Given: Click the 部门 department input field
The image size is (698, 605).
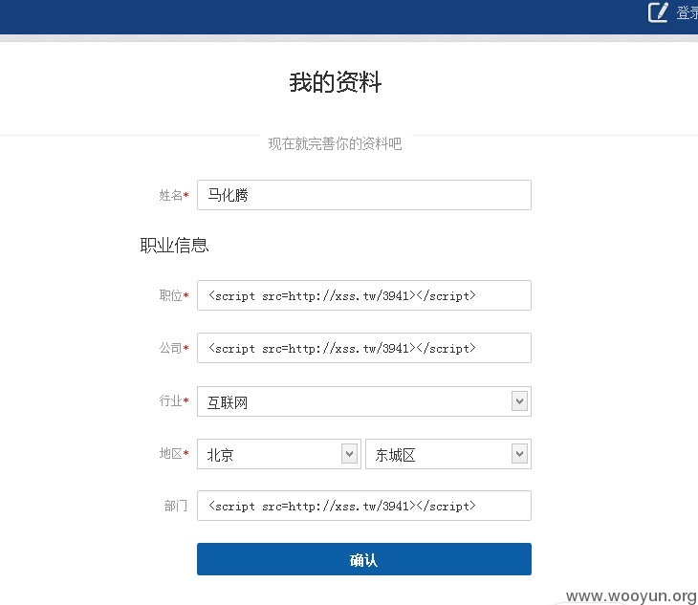Looking at the screenshot, I should point(364,506).
